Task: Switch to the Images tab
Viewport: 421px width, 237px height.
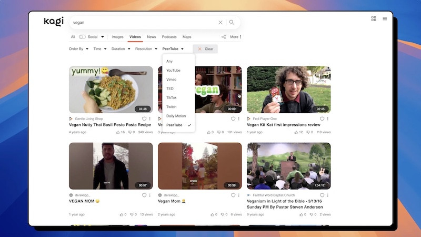Action: point(117,37)
